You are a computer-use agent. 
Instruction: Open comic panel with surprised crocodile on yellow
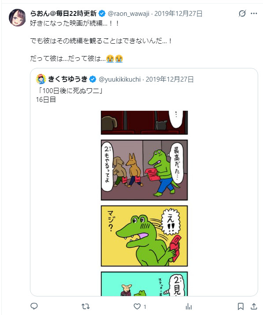tap(144, 236)
